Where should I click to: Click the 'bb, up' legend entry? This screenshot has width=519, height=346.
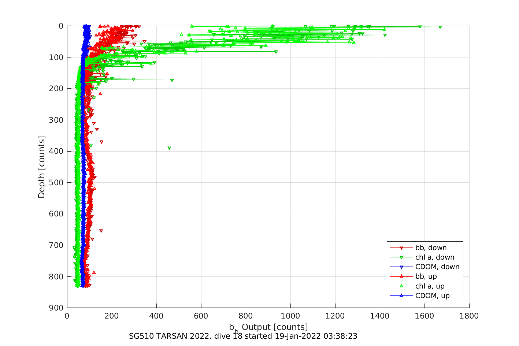413,276
